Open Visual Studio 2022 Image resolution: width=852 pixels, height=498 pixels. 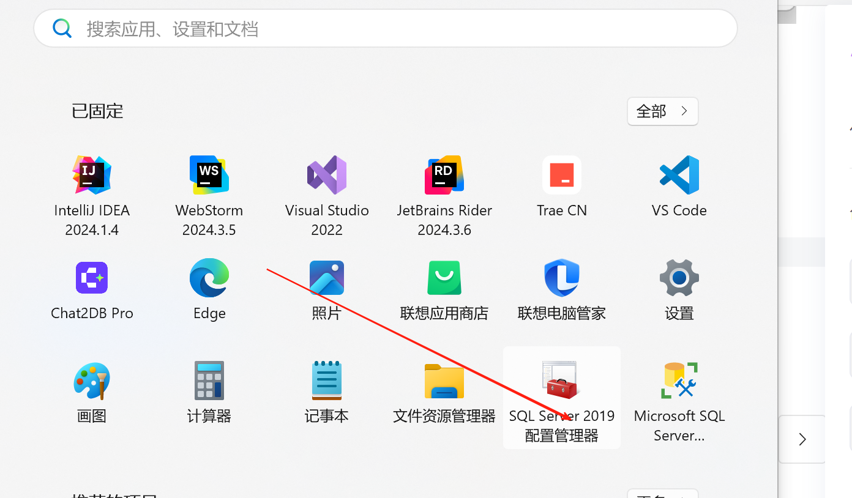327,195
